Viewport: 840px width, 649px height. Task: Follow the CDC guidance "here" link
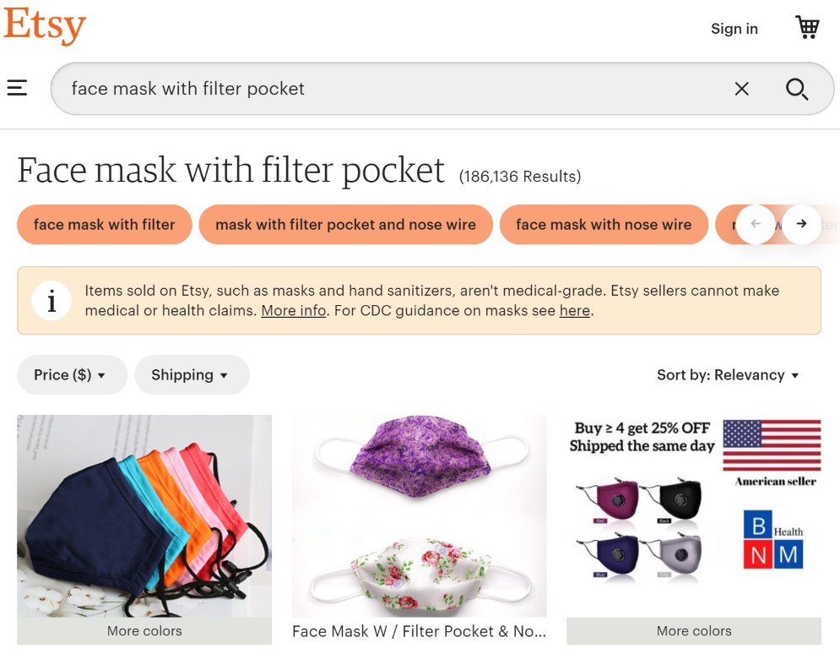coord(574,310)
